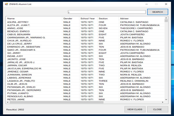Select the row RETES, JAIME
The height and width of the screenshot is (116, 174).
click(x=85, y=99)
